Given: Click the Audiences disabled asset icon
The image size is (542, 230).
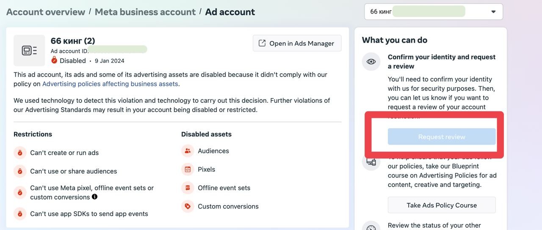Looking at the screenshot, I should point(188,151).
